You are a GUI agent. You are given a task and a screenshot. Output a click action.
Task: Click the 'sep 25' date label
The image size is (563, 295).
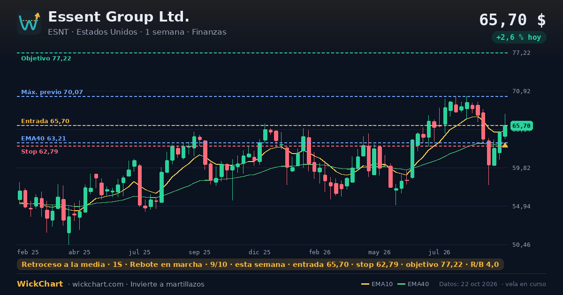200,252
